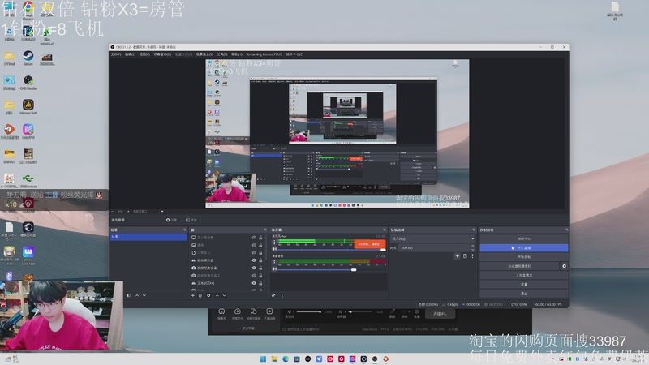Switch to the OBS taskbar icon
Screen dimensions: 649x365
[375, 359]
